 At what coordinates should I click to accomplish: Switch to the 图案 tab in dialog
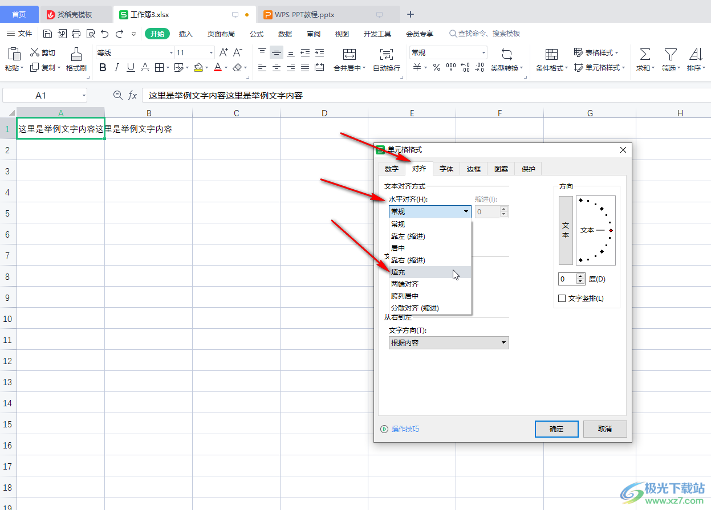pyautogui.click(x=501, y=169)
